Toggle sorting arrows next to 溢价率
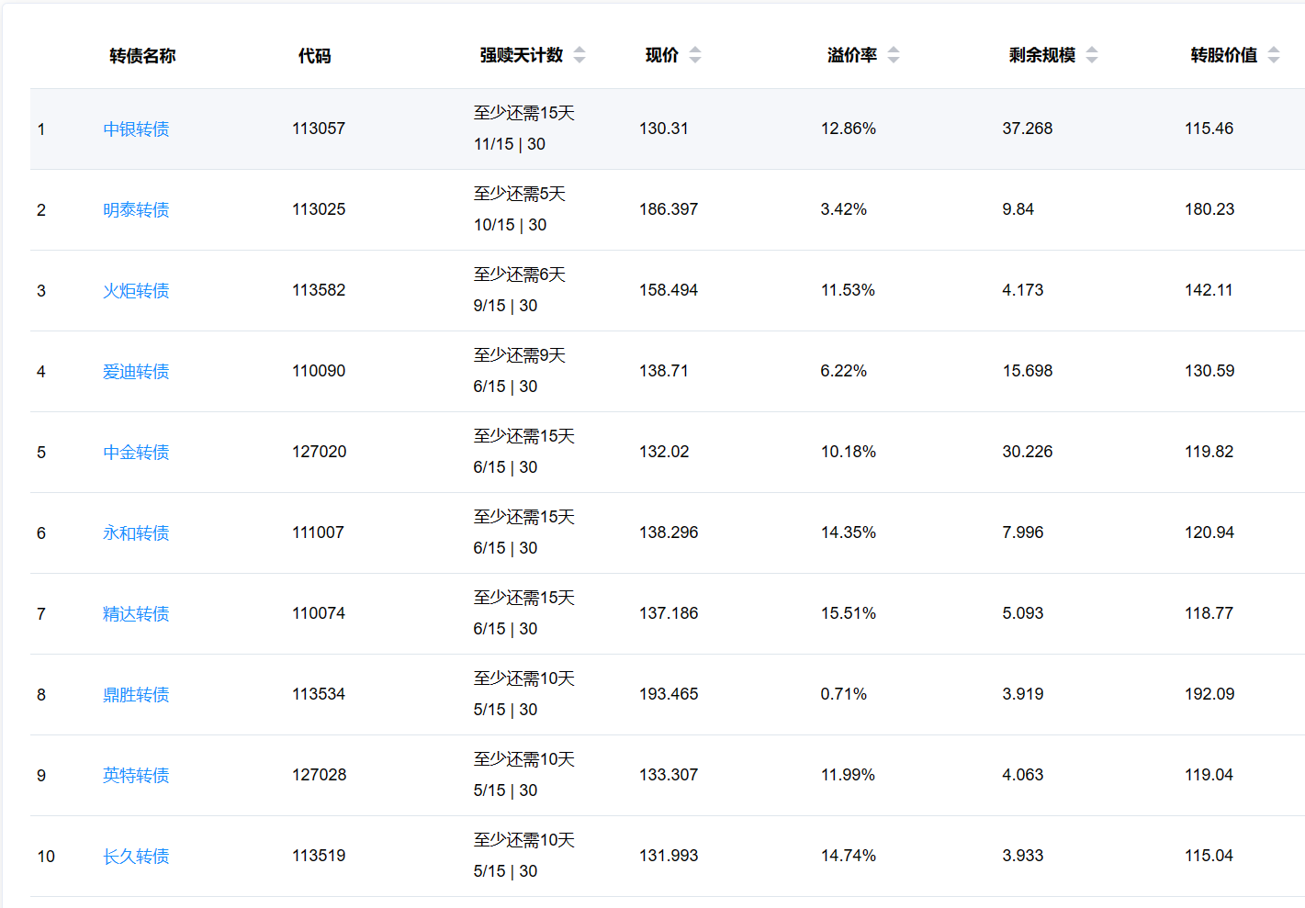This screenshot has width=1305, height=908. (x=894, y=55)
